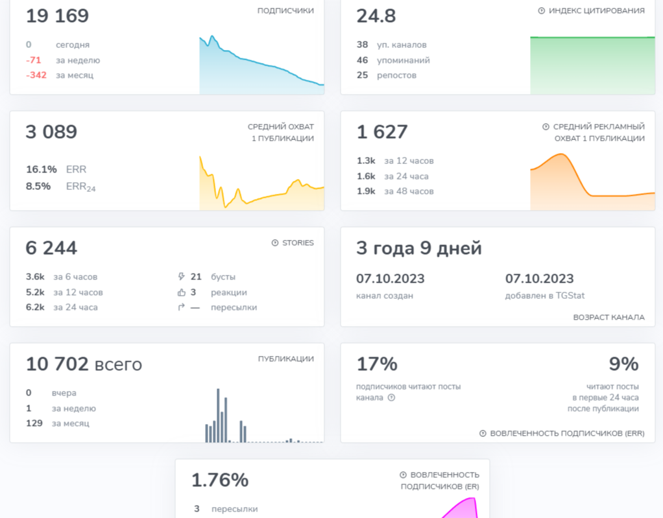The width and height of the screenshot is (663, 518).
Task: Click the '46 упоминаний' row
Action: click(393, 60)
